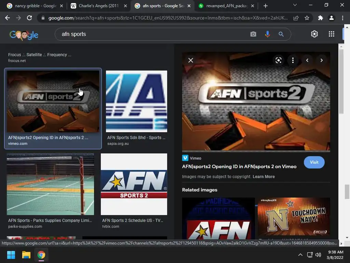Click the sapia.org.au source text

(118, 143)
